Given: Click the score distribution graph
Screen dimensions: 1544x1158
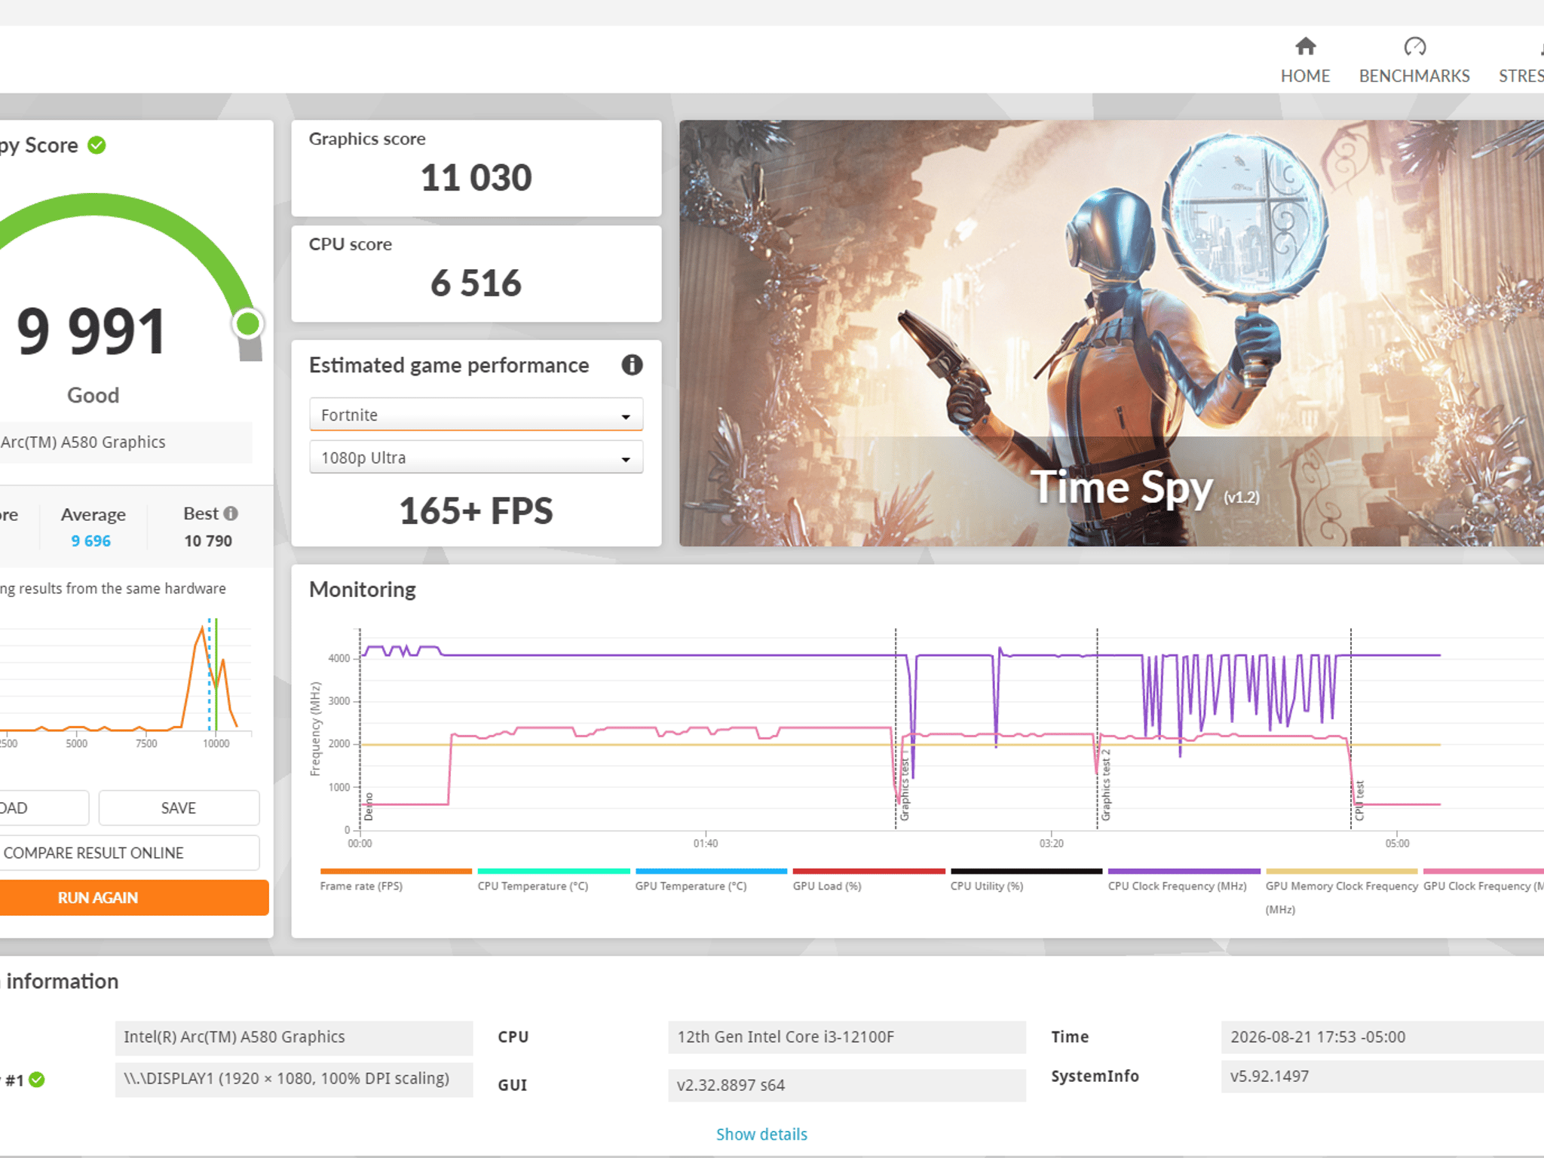Looking at the screenshot, I should [126, 679].
